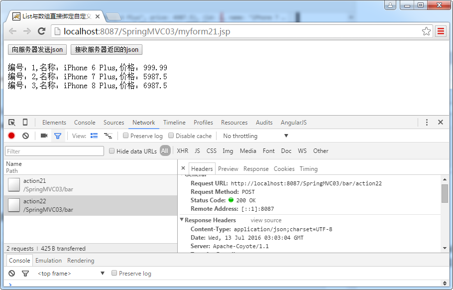
Task: Click the status code green indicator
Action: [x=231, y=200]
